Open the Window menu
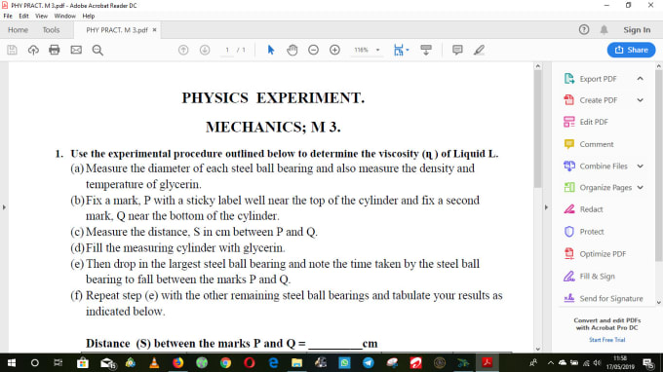 pos(64,16)
